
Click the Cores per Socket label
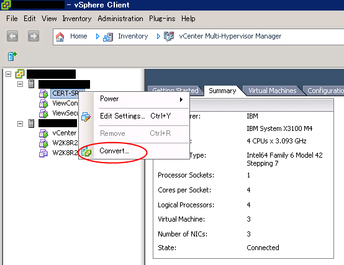[184, 190]
